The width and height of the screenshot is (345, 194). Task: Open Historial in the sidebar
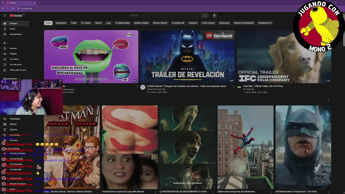pos(15,48)
